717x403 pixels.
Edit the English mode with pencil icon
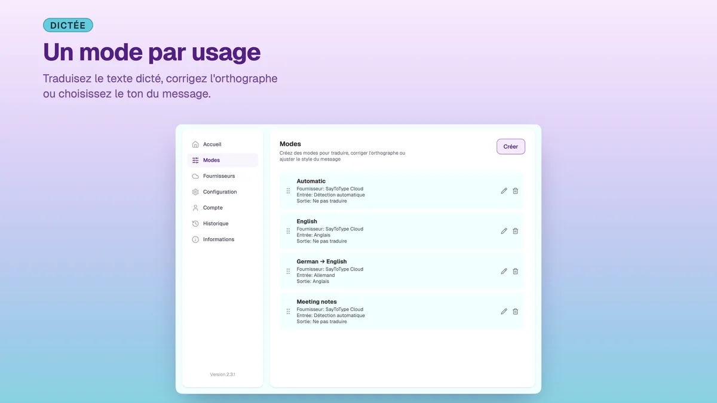click(504, 231)
